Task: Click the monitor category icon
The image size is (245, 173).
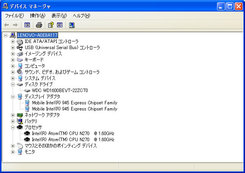Action: point(20,152)
